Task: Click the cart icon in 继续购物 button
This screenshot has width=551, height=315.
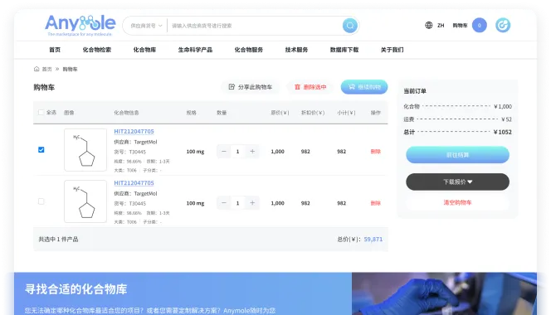Action: [x=352, y=87]
